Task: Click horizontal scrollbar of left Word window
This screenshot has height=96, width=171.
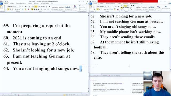Action: (47, 93)
